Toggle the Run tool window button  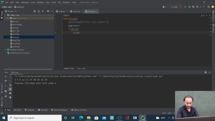pos(8,110)
